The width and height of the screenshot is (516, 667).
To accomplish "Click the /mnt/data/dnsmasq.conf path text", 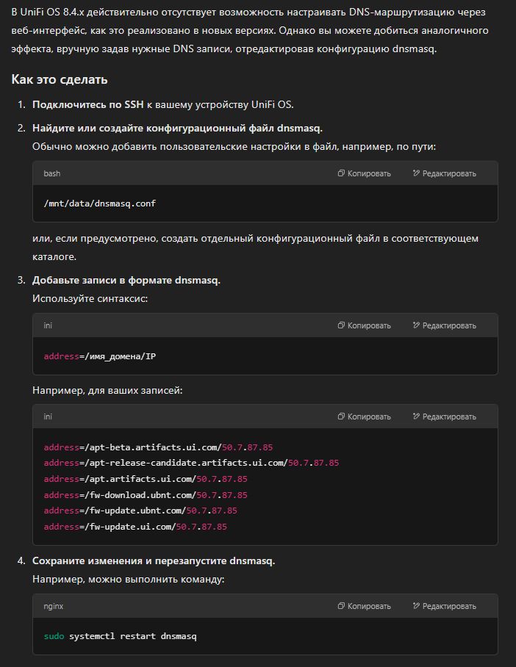I will [x=100, y=203].
